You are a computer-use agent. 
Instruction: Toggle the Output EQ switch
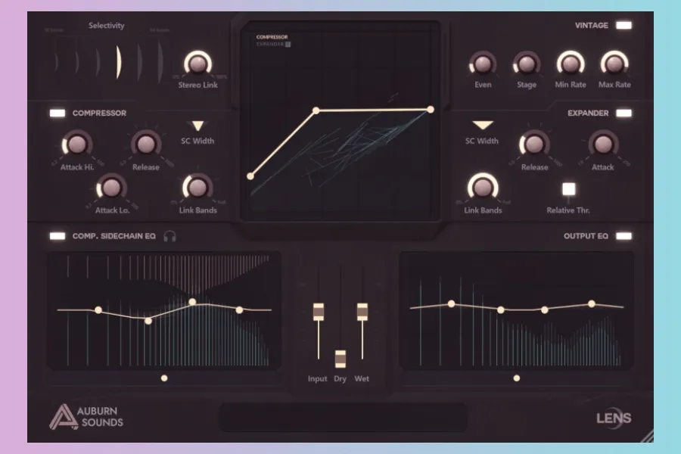pyautogui.click(x=623, y=236)
